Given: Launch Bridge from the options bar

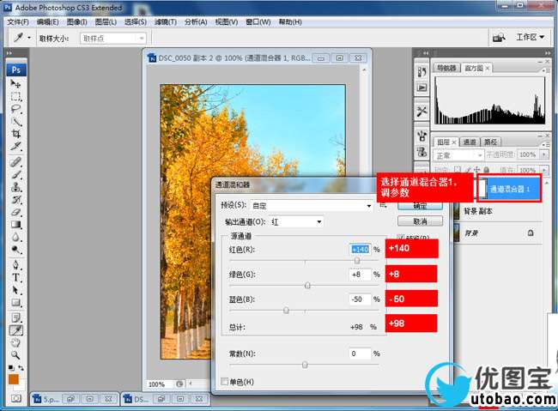Looking at the screenshot, I should (x=499, y=38).
